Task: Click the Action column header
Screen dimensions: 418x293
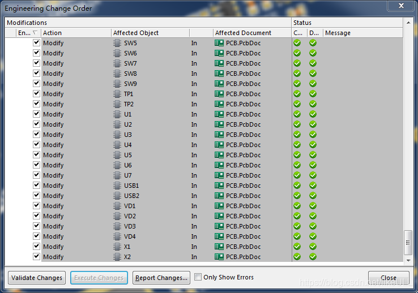Action: pyautogui.click(x=76, y=33)
